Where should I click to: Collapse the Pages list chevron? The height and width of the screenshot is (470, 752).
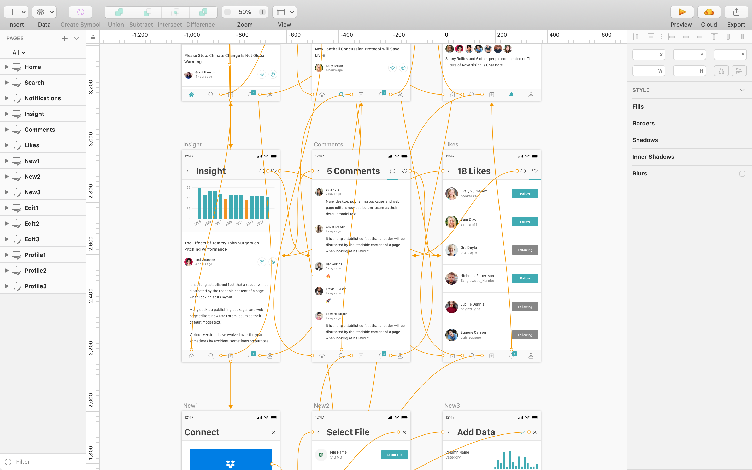[76, 38]
